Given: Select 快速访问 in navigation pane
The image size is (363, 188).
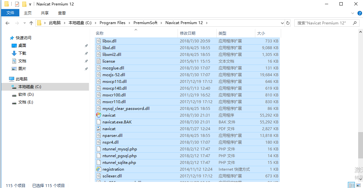Looking at the screenshot, I should click(x=24, y=38).
